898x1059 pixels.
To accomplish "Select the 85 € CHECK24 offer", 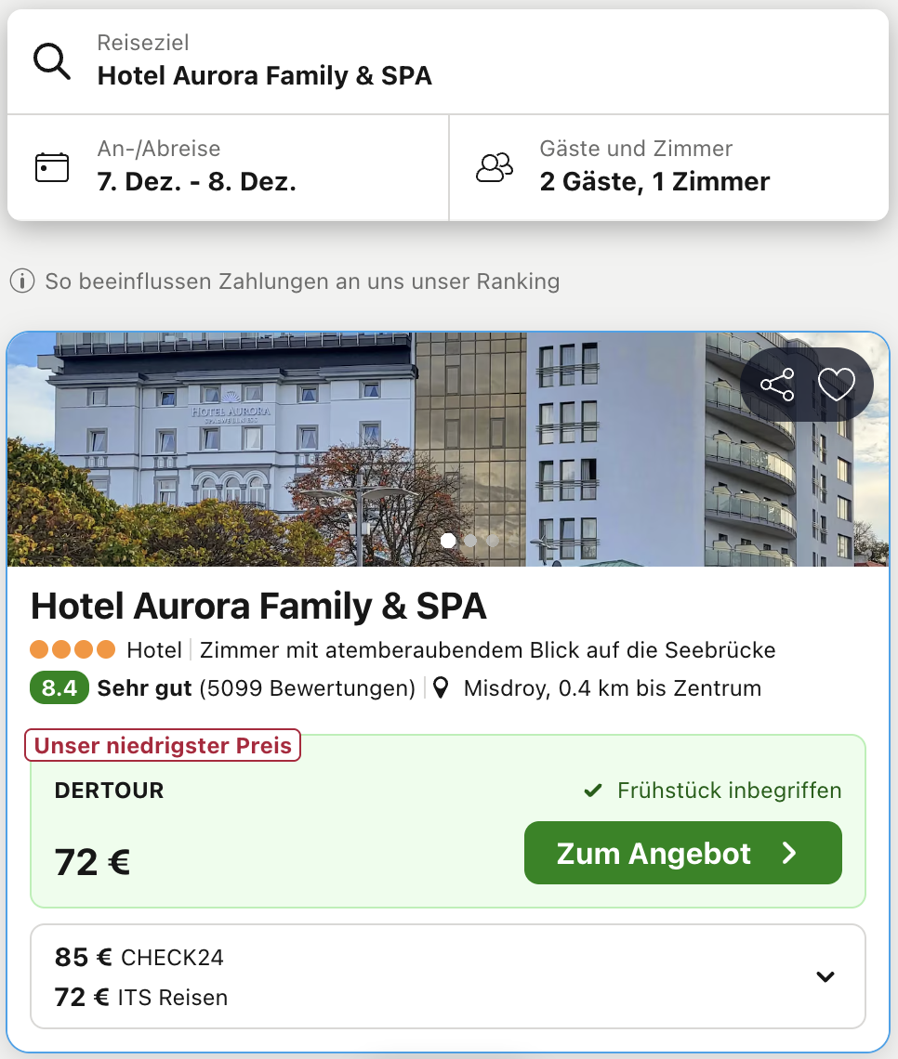I will coord(139,957).
